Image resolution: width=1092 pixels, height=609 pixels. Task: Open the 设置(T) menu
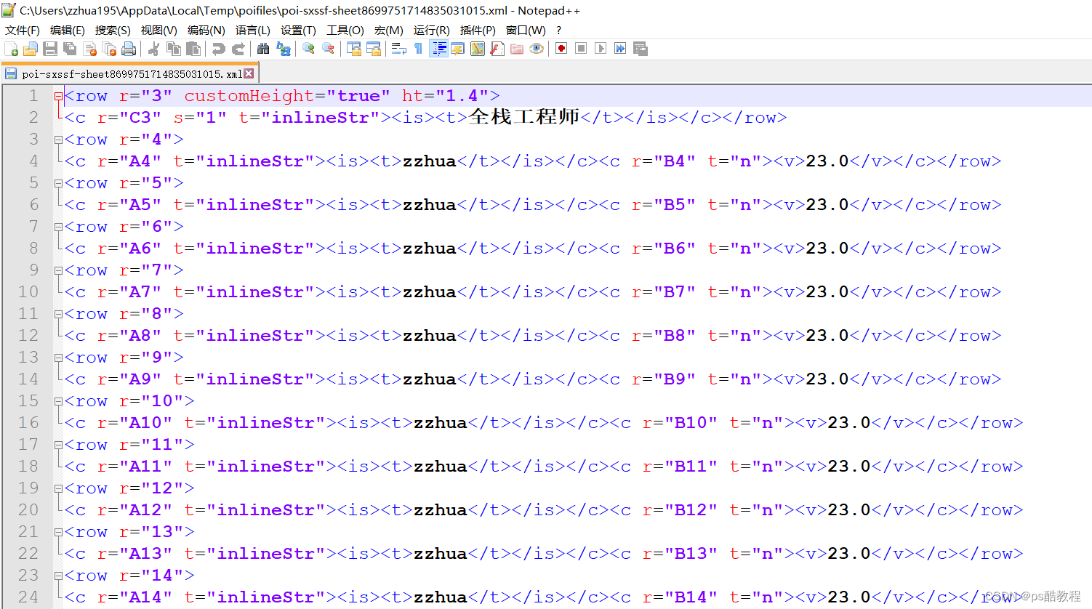pyautogui.click(x=298, y=30)
